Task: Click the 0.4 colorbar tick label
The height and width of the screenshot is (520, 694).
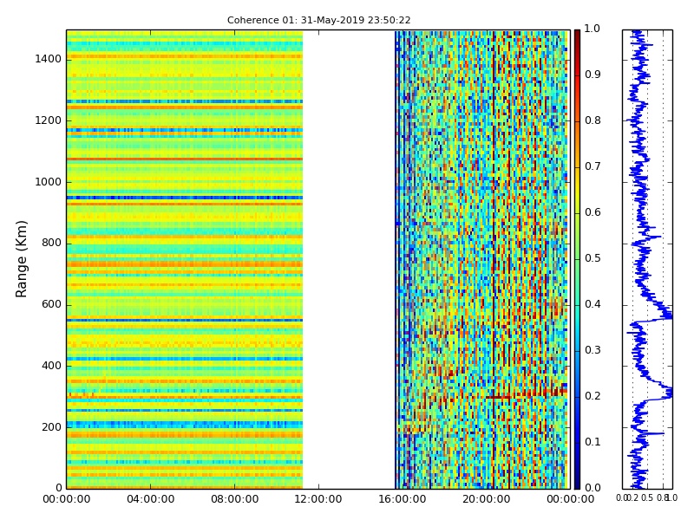Action: [593, 304]
